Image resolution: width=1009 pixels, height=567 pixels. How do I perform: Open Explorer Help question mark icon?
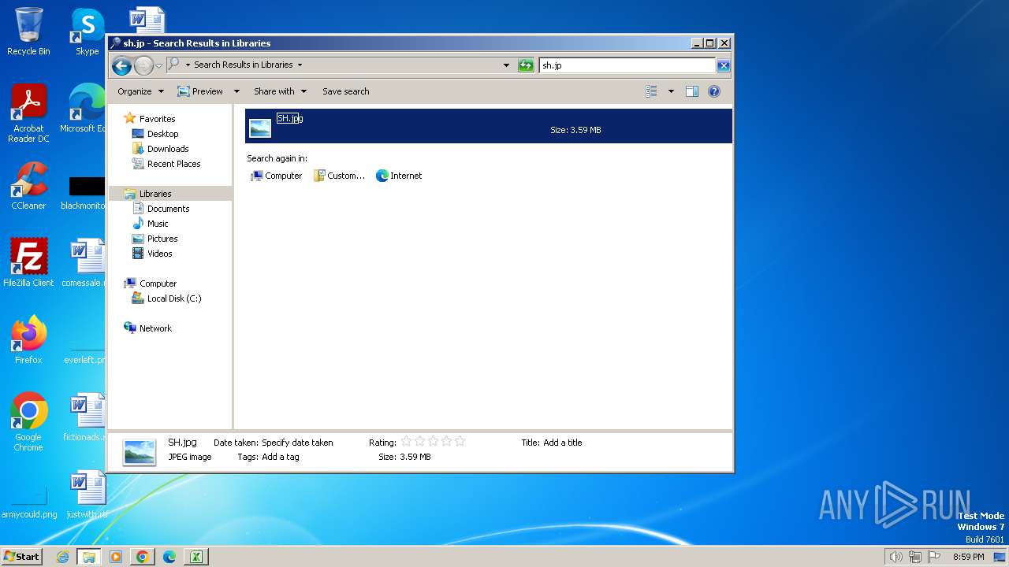[714, 91]
